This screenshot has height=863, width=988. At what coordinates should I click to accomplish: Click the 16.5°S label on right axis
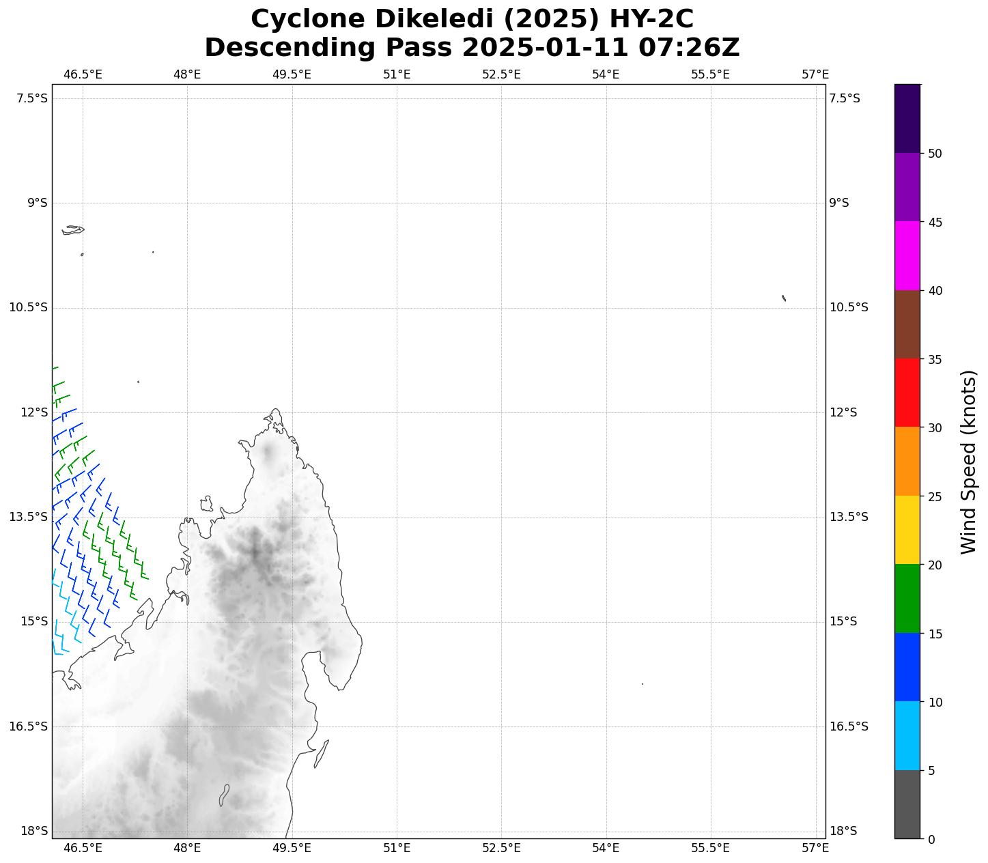point(849,726)
